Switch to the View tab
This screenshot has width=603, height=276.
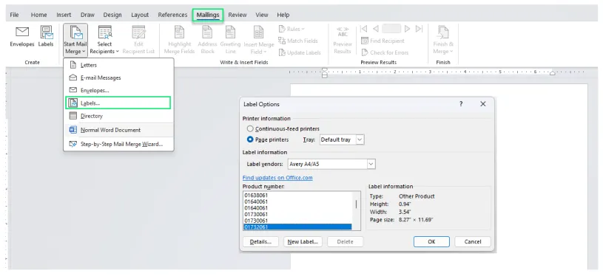click(x=261, y=15)
